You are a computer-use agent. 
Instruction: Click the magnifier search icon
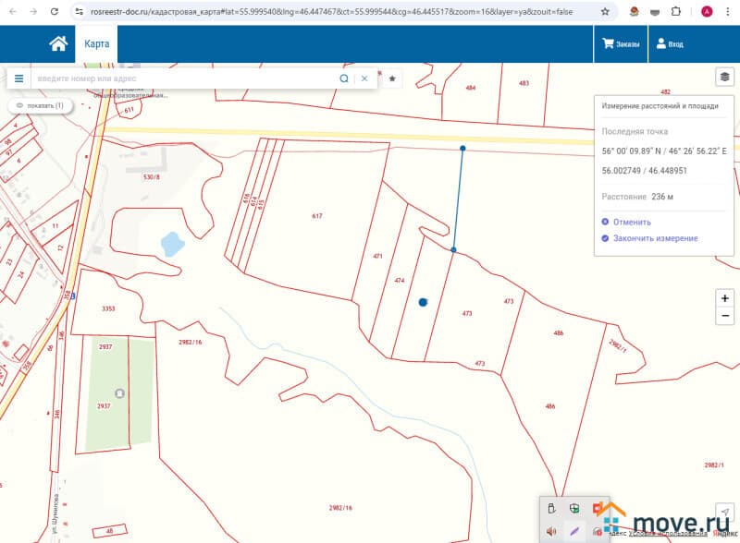click(x=344, y=78)
